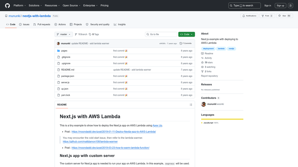View the 59 stars link
The height and width of the screenshot is (167, 298).
pos(207,62)
